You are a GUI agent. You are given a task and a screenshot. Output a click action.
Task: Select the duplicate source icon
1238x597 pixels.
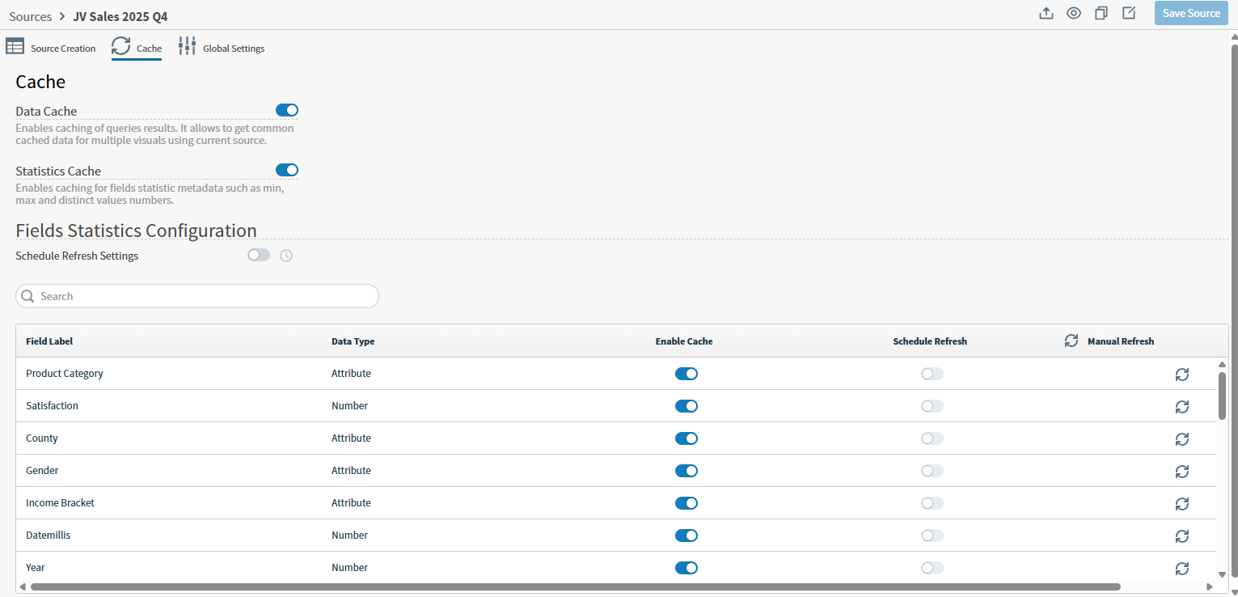click(x=1101, y=13)
